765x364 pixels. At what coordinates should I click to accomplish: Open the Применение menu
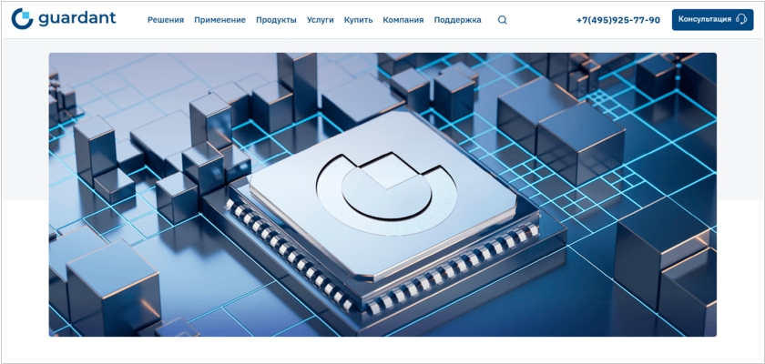219,20
